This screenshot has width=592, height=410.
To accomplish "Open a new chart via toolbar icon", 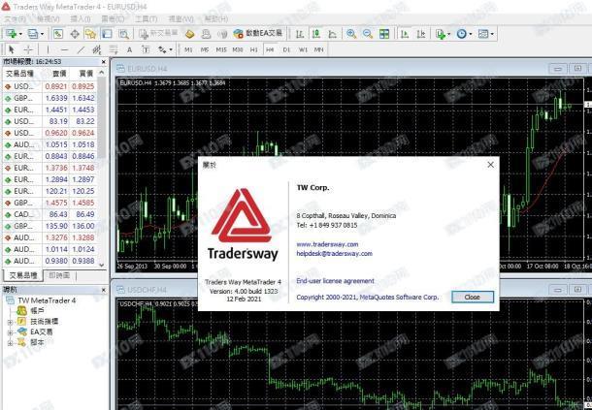I will pyautogui.click(x=11, y=34).
